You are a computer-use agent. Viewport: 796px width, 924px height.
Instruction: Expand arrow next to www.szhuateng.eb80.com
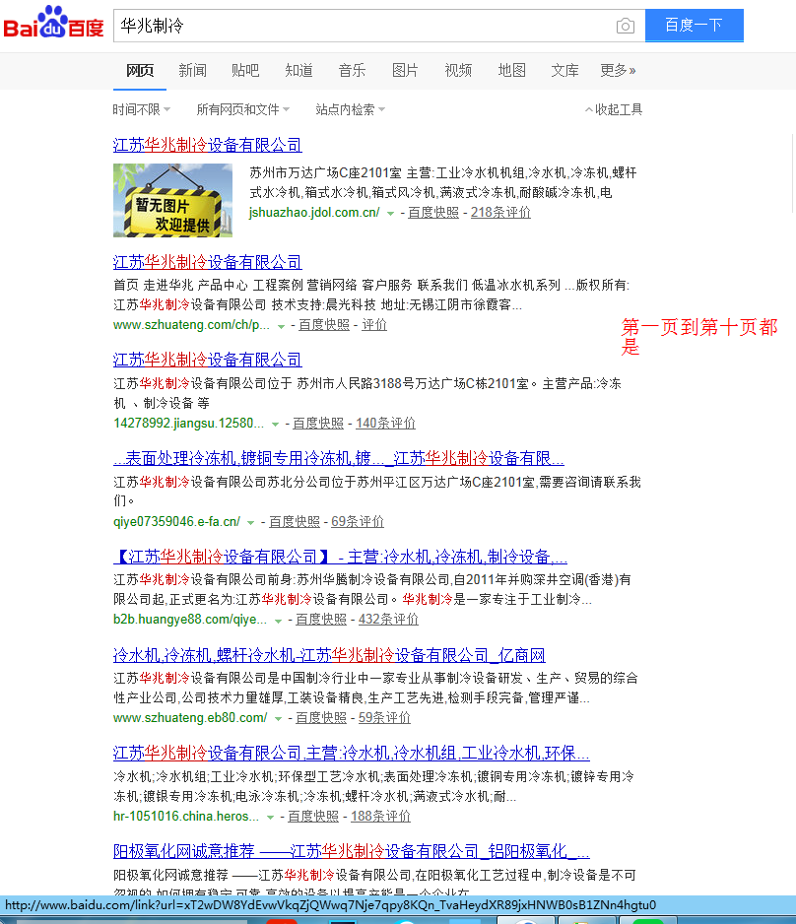click(x=278, y=719)
